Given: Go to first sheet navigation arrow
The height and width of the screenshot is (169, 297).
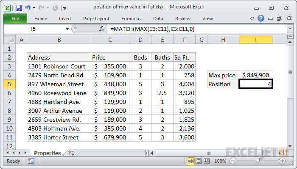Looking at the screenshot, I should [x=7, y=153].
